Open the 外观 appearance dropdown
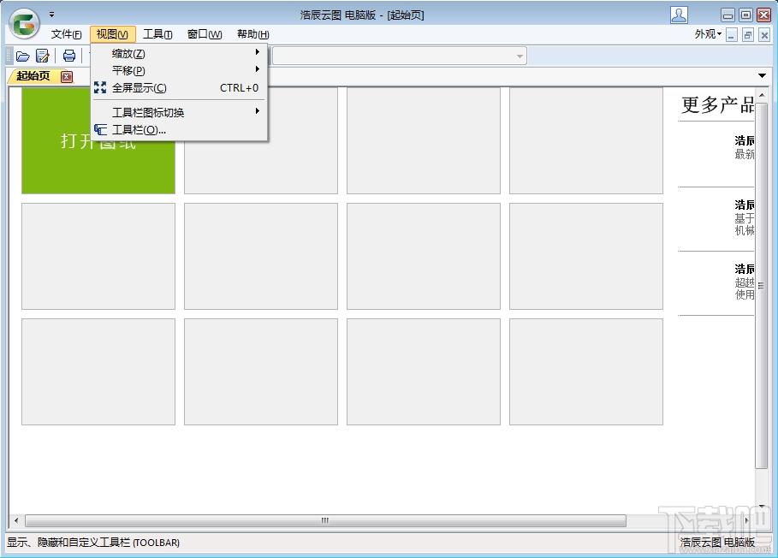 [708, 34]
